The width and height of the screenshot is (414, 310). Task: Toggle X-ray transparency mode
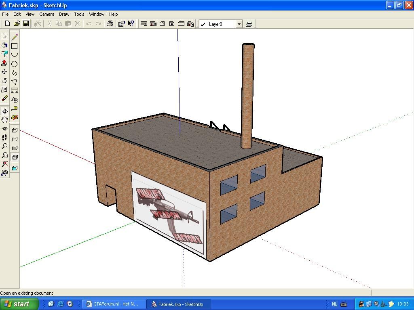15,168
